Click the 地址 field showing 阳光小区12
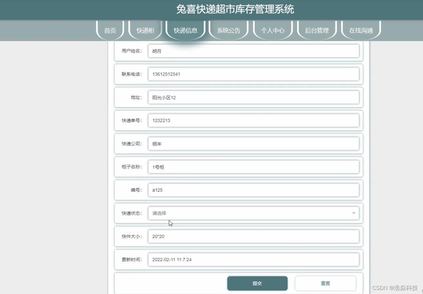Viewport: 423px width, 294px height. click(x=254, y=97)
